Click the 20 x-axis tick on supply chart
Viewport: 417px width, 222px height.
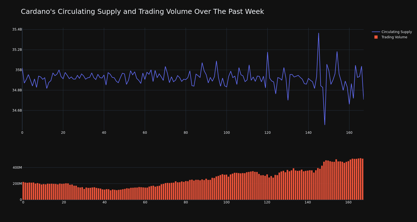[63, 133]
